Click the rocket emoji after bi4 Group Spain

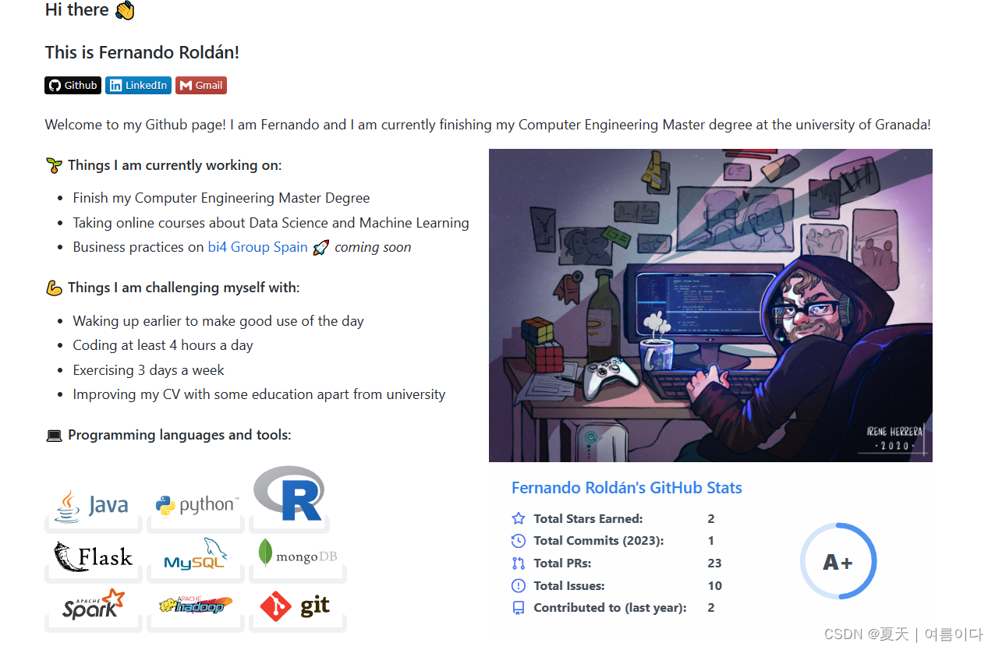[x=320, y=247]
